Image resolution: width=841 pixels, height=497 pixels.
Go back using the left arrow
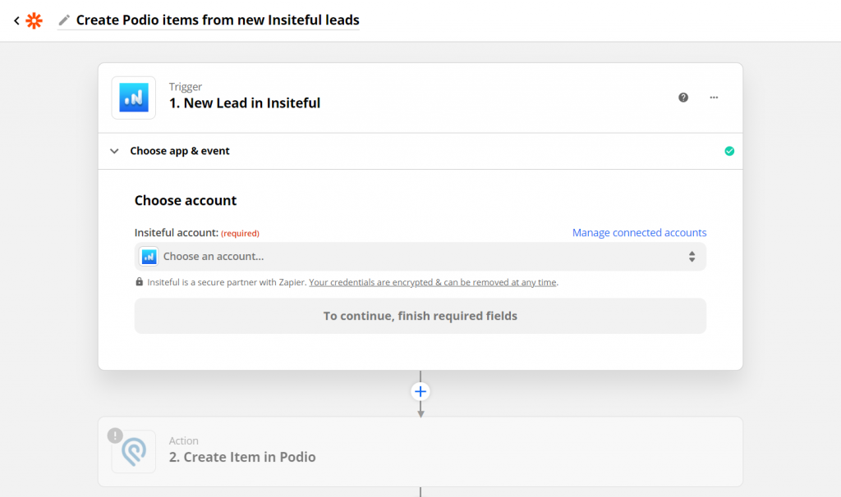point(16,21)
